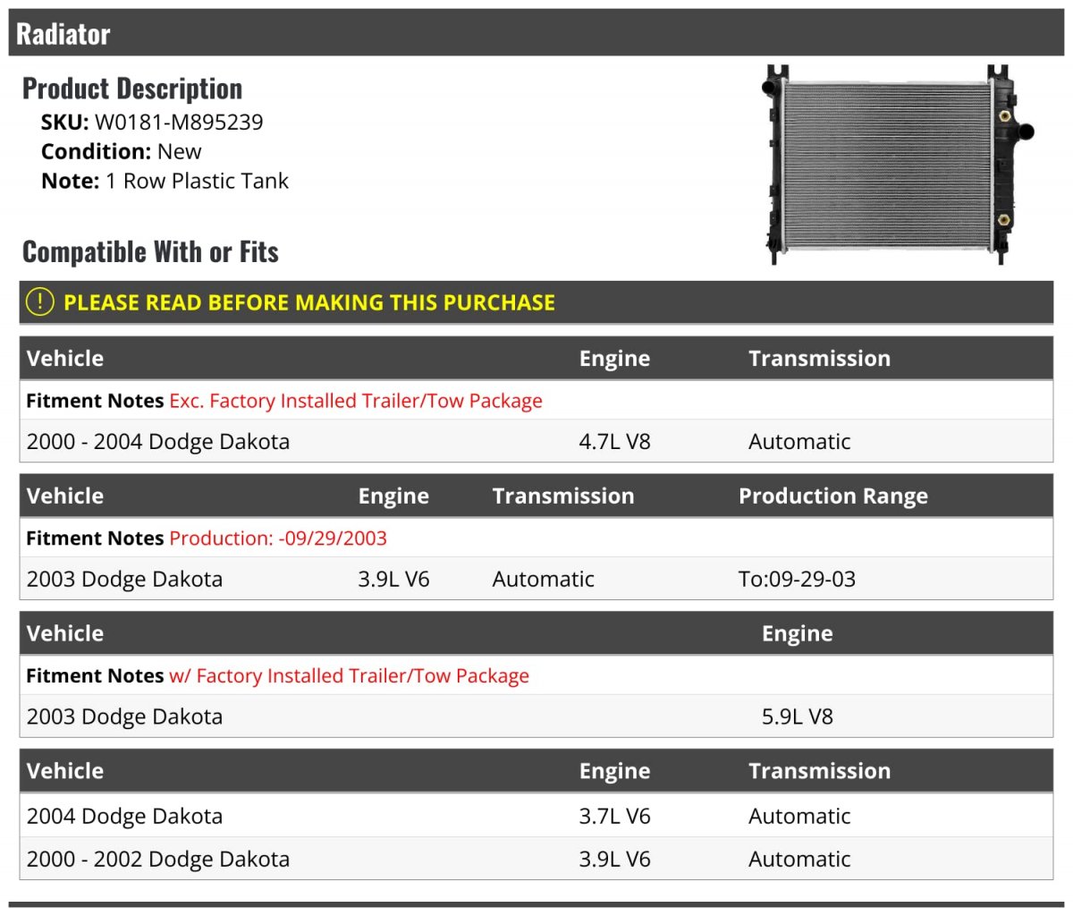1073x916 pixels.
Task: Select the SKU number W0181-M895239
Action: (x=178, y=123)
